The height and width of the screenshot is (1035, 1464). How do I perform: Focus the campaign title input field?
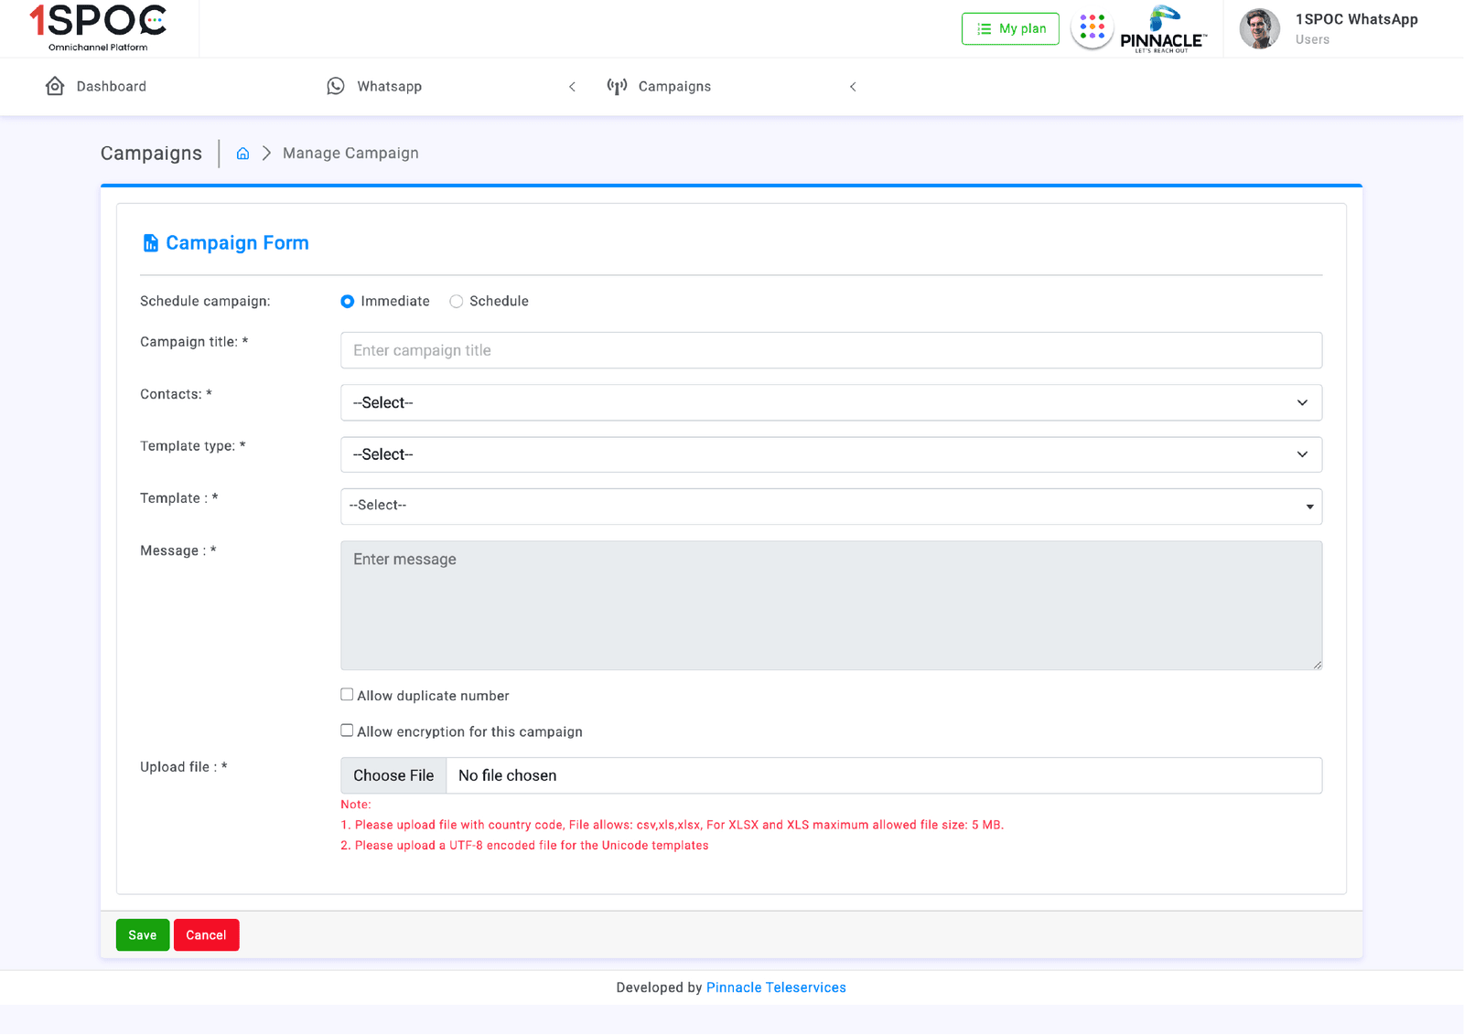pyautogui.click(x=831, y=350)
